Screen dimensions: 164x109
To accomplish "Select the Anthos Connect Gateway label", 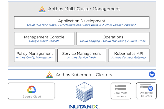I will 128,57.
